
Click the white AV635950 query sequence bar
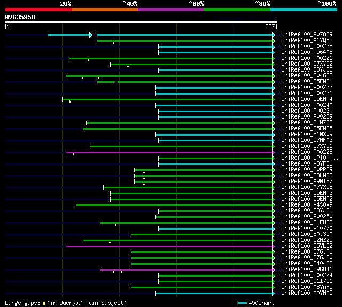click(x=141, y=22)
